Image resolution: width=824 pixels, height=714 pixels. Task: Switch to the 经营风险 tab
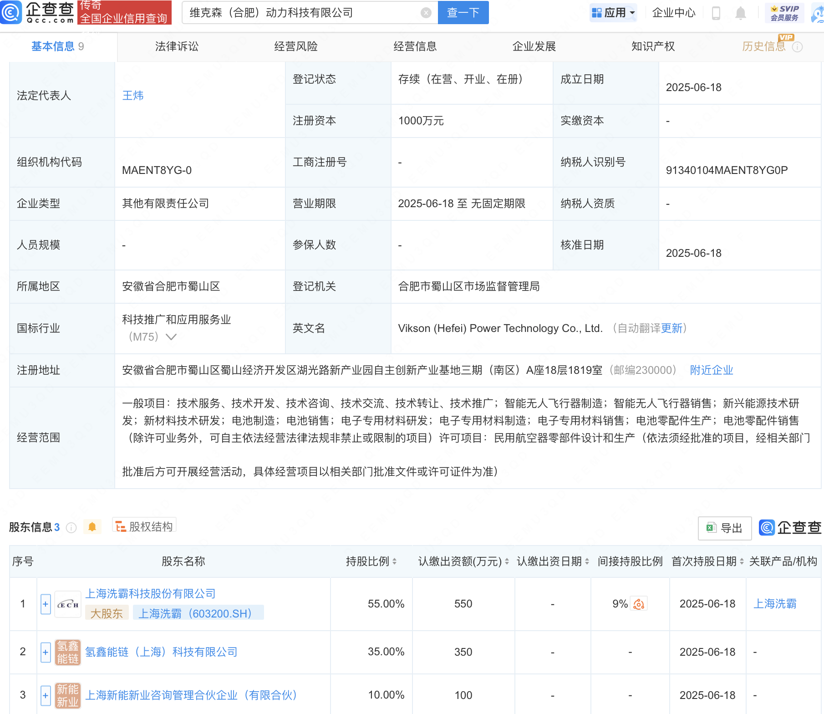pyautogui.click(x=296, y=46)
